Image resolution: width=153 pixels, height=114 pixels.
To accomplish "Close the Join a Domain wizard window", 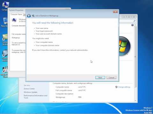I will tap(115, 12).
